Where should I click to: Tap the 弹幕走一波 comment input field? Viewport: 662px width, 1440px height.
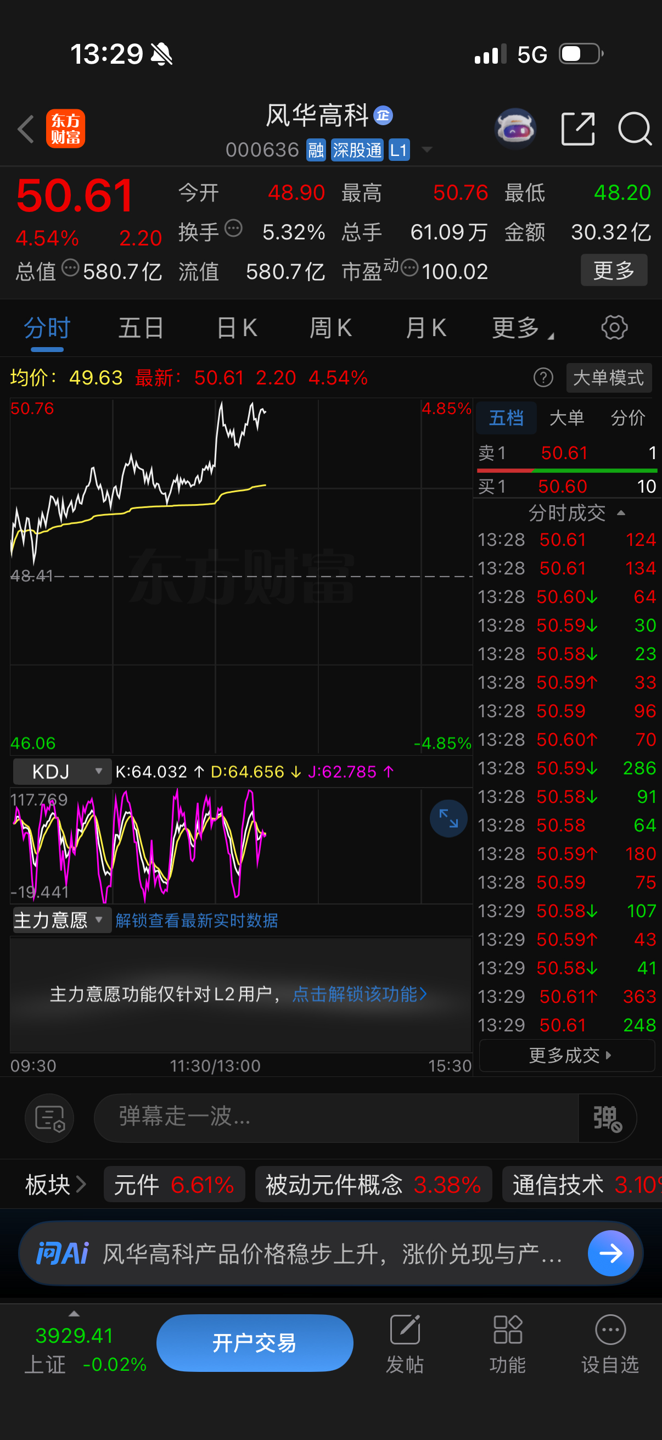click(x=336, y=1118)
